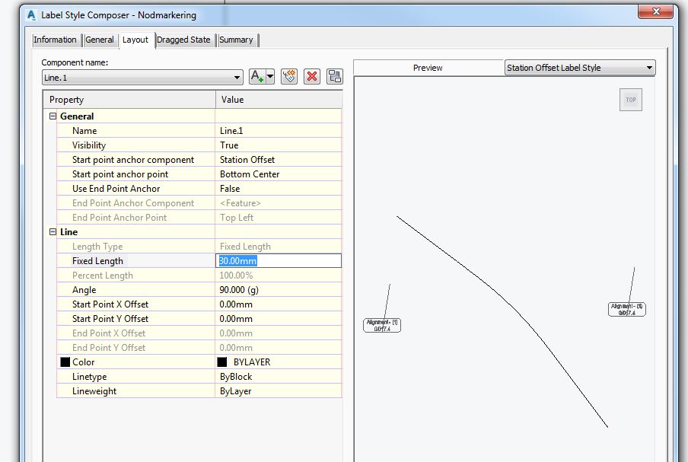688x462 pixels.
Task: Collapse the Line property section
Action: pyautogui.click(x=52, y=231)
